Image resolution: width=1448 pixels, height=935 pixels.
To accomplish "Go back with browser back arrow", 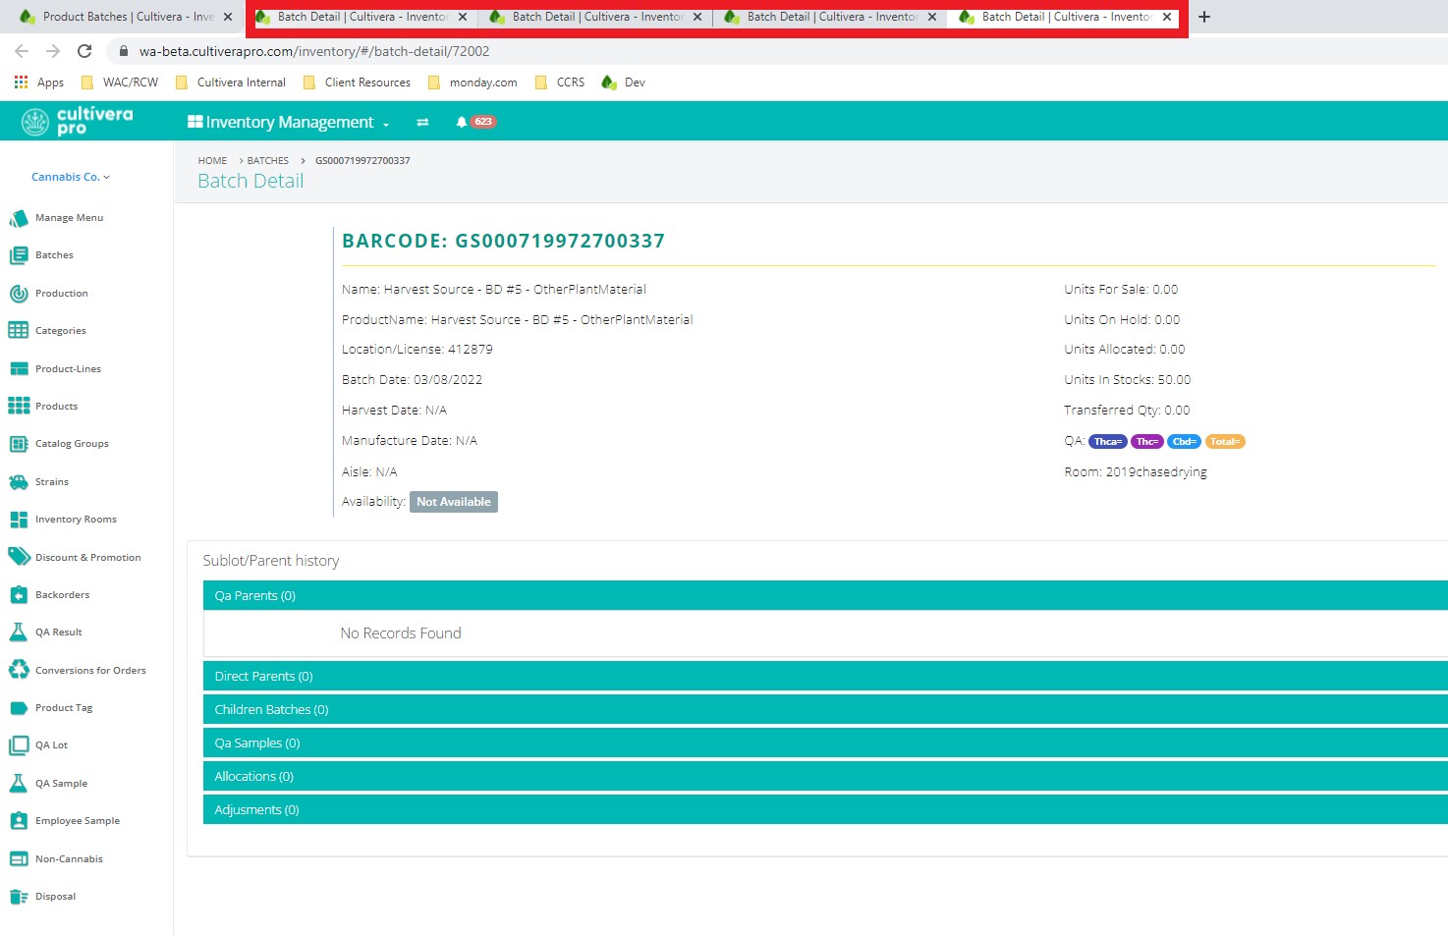I will point(22,51).
